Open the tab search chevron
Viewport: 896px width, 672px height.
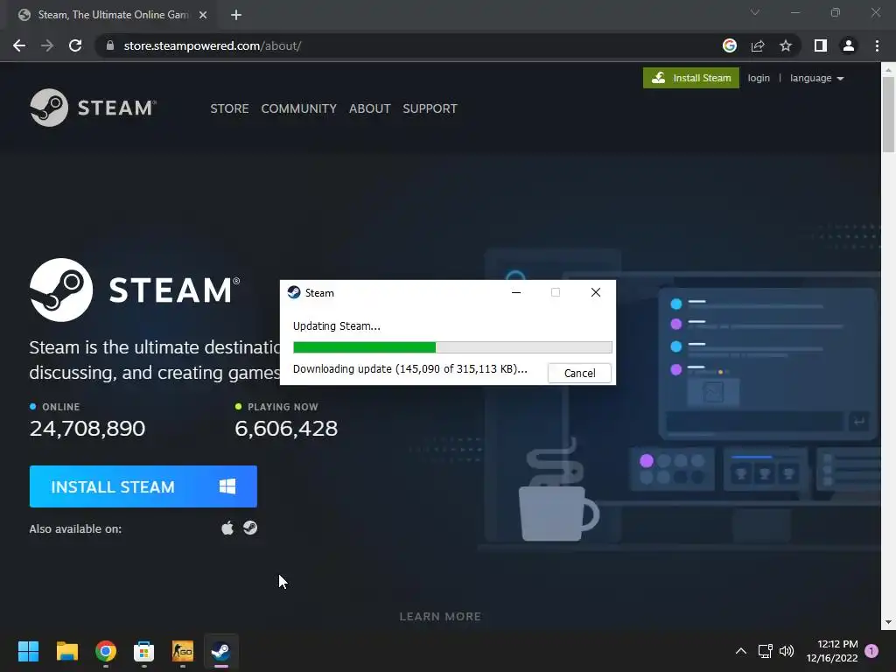(755, 12)
